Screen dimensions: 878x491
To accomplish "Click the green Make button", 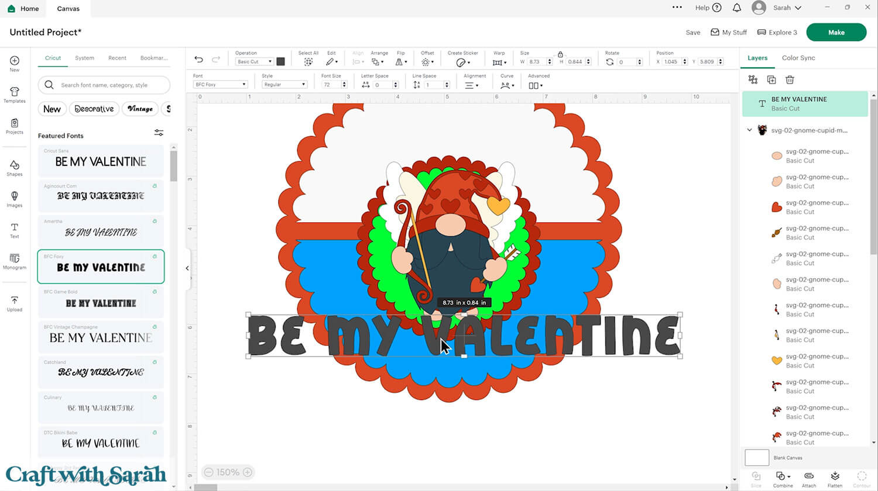I will [836, 32].
